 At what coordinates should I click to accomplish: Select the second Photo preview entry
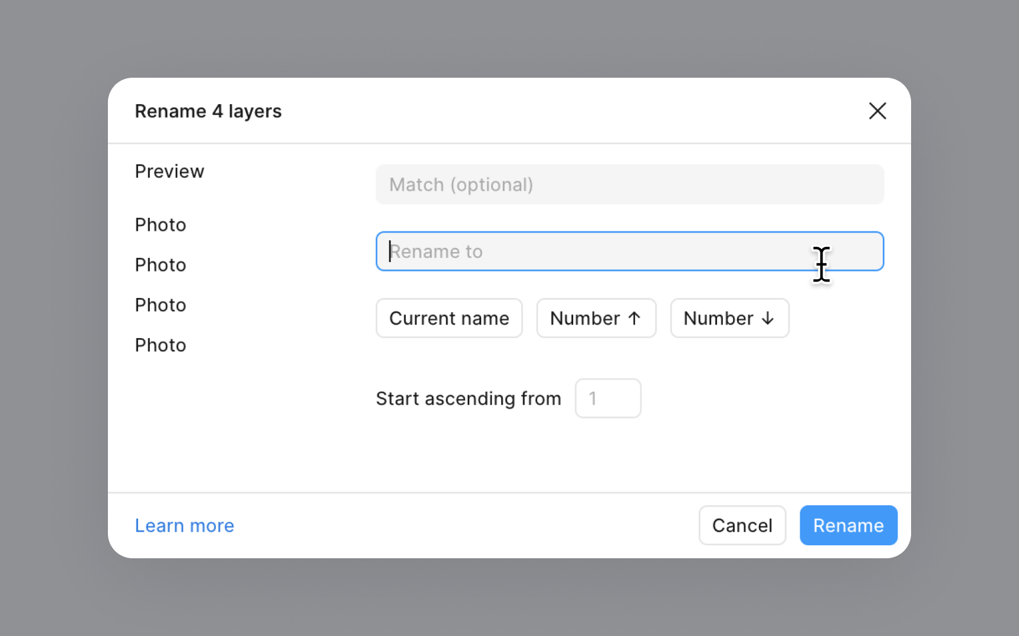click(x=160, y=264)
